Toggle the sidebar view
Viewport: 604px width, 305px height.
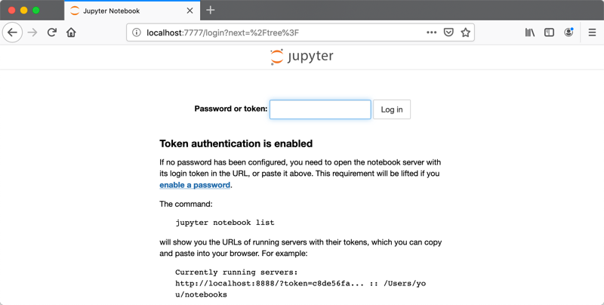(549, 32)
